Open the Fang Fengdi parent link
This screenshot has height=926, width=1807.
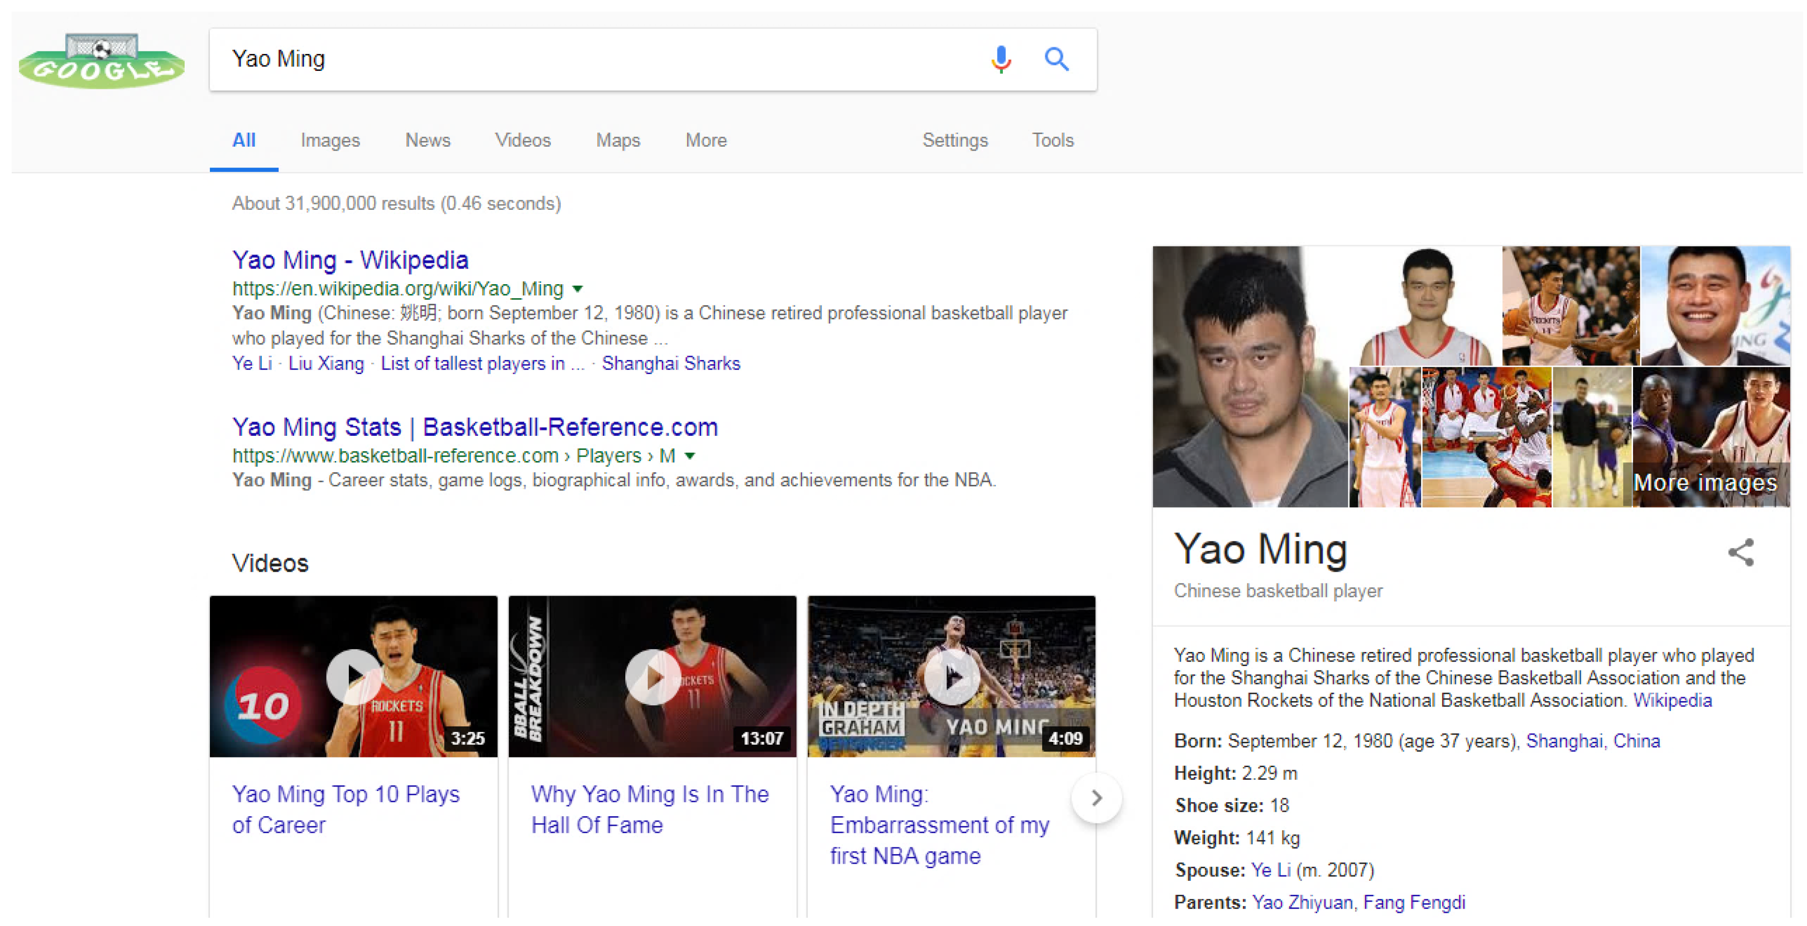click(1413, 902)
